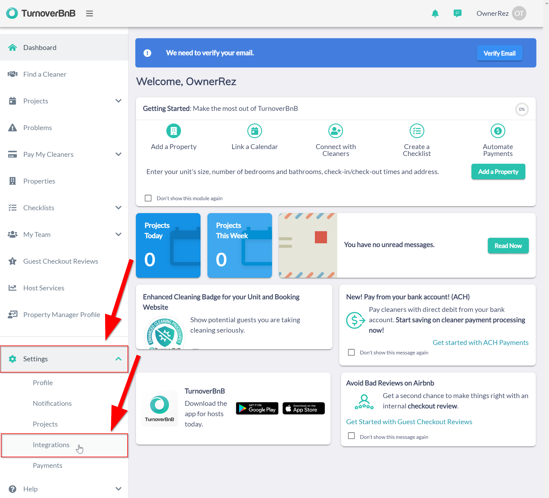This screenshot has height=498, width=549.
Task: Click the Checklists list icon
Action: point(12,208)
